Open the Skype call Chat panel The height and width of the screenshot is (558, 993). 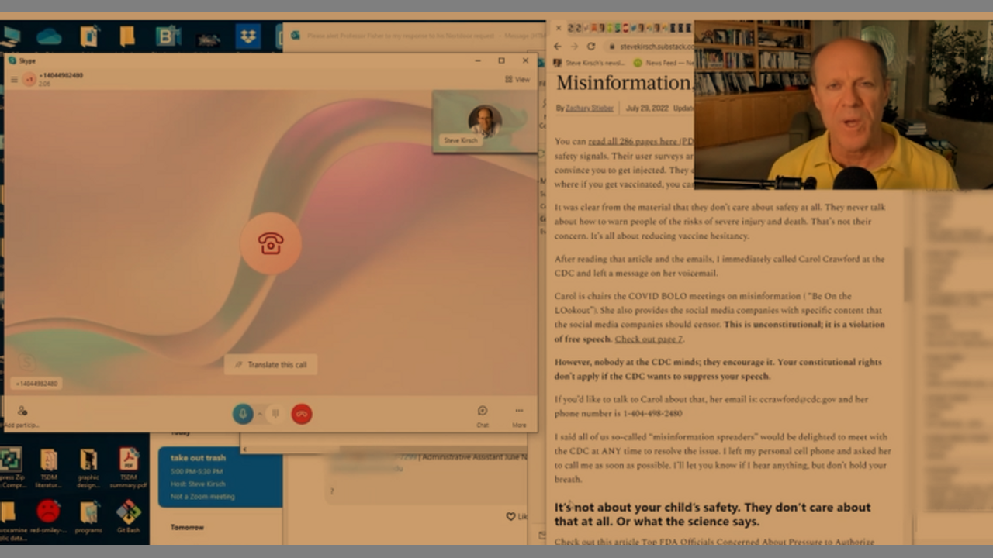[483, 415]
